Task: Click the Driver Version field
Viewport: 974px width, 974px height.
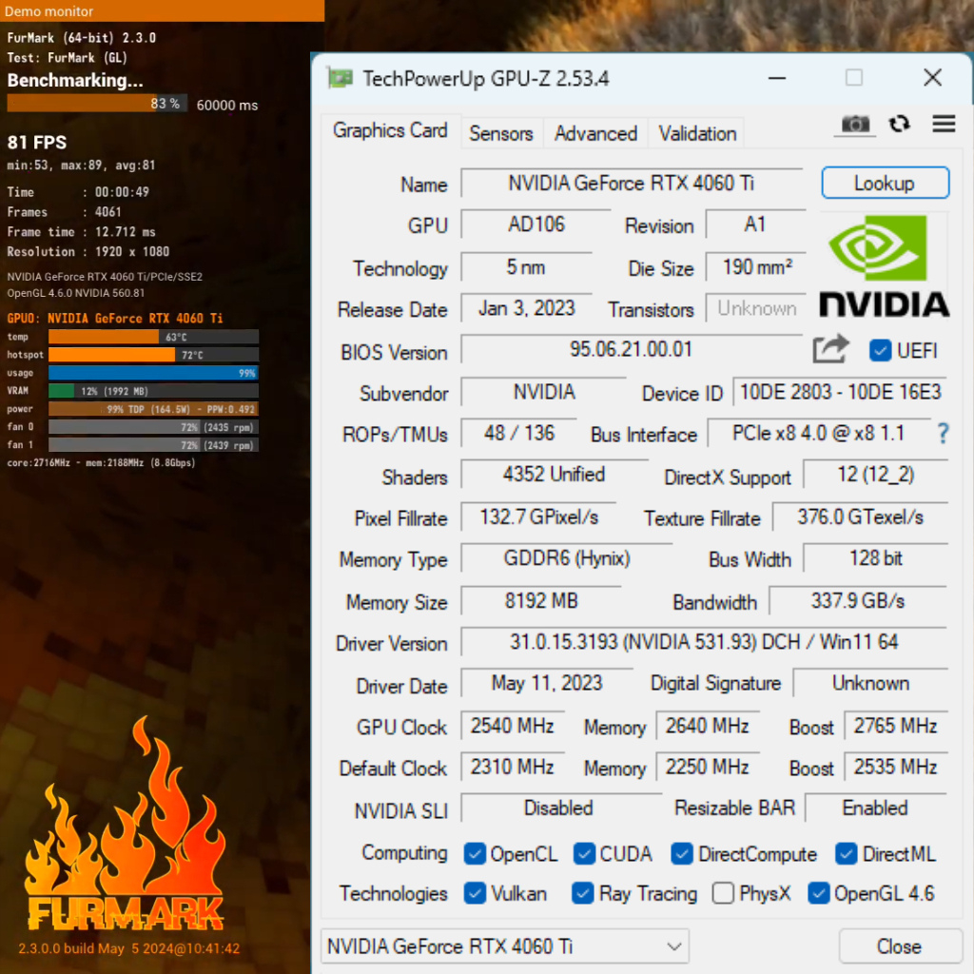Action: [704, 642]
